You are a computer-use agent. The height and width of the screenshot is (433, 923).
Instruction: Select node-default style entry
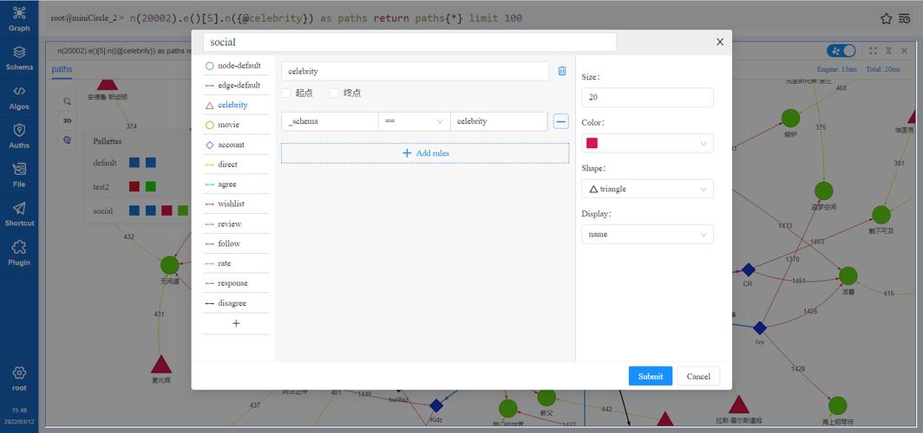(236, 66)
